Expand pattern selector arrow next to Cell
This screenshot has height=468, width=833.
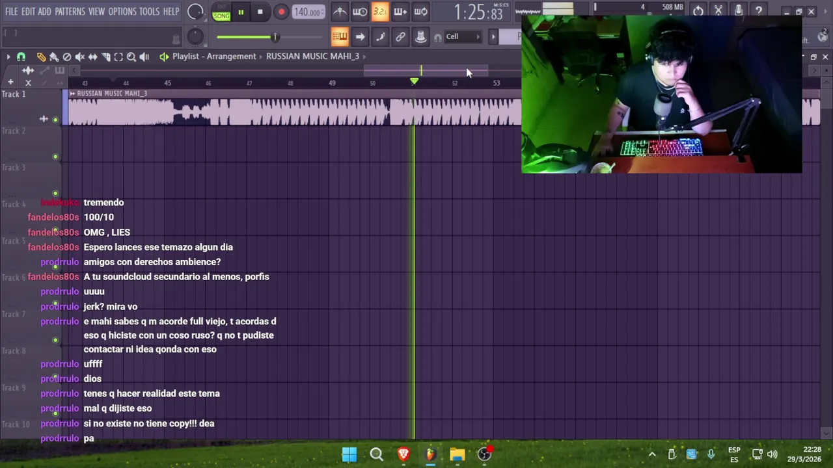493,36
